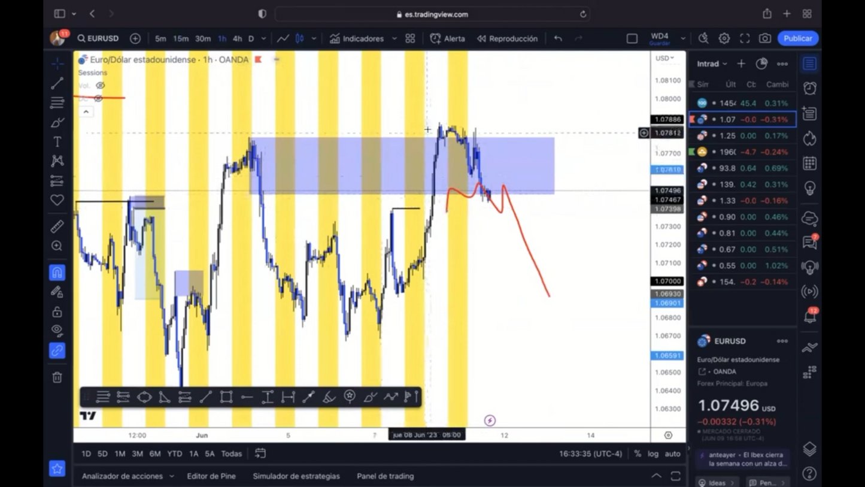Toggle auto scale for price axis
Screen dimensions: 865x487
pos(672,454)
